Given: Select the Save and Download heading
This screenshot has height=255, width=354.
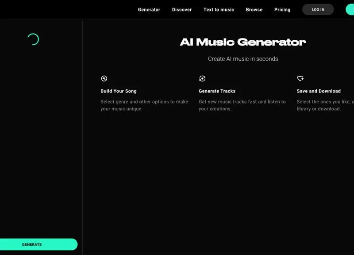Looking at the screenshot, I should pyautogui.click(x=319, y=91).
